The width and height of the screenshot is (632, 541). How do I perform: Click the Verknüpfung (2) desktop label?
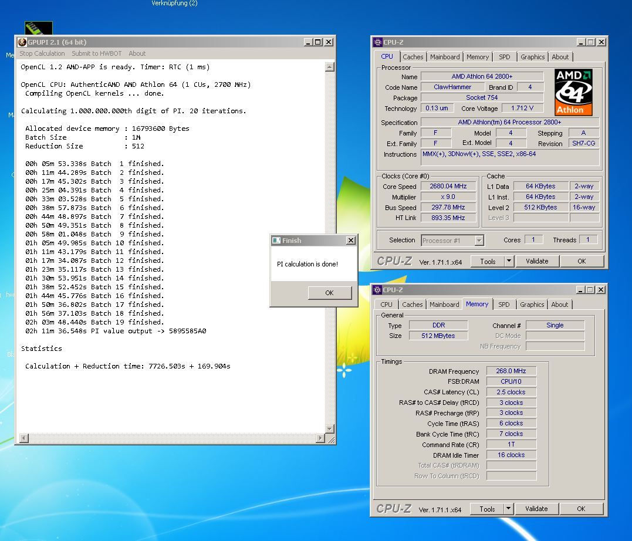174,3
